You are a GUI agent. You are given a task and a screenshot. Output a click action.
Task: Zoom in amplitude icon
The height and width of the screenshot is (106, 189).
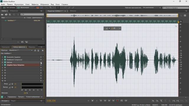(x=153, y=101)
